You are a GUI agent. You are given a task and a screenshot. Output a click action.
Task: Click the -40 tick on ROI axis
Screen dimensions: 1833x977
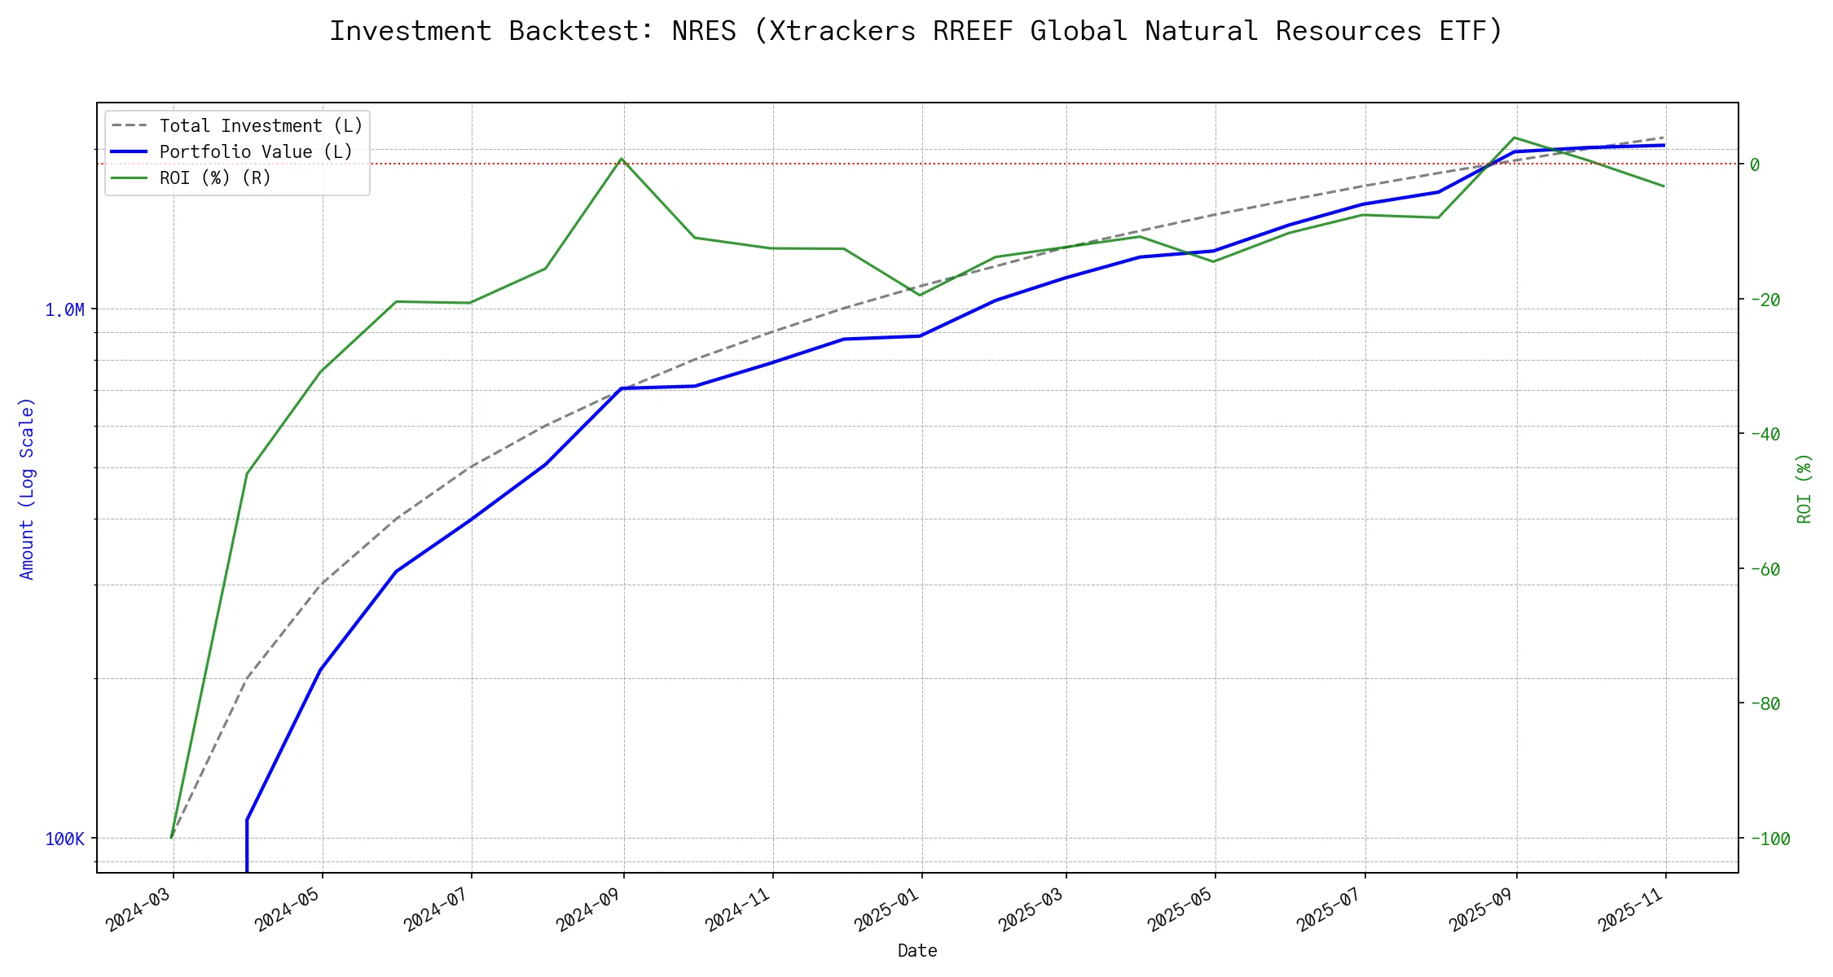1765,435
